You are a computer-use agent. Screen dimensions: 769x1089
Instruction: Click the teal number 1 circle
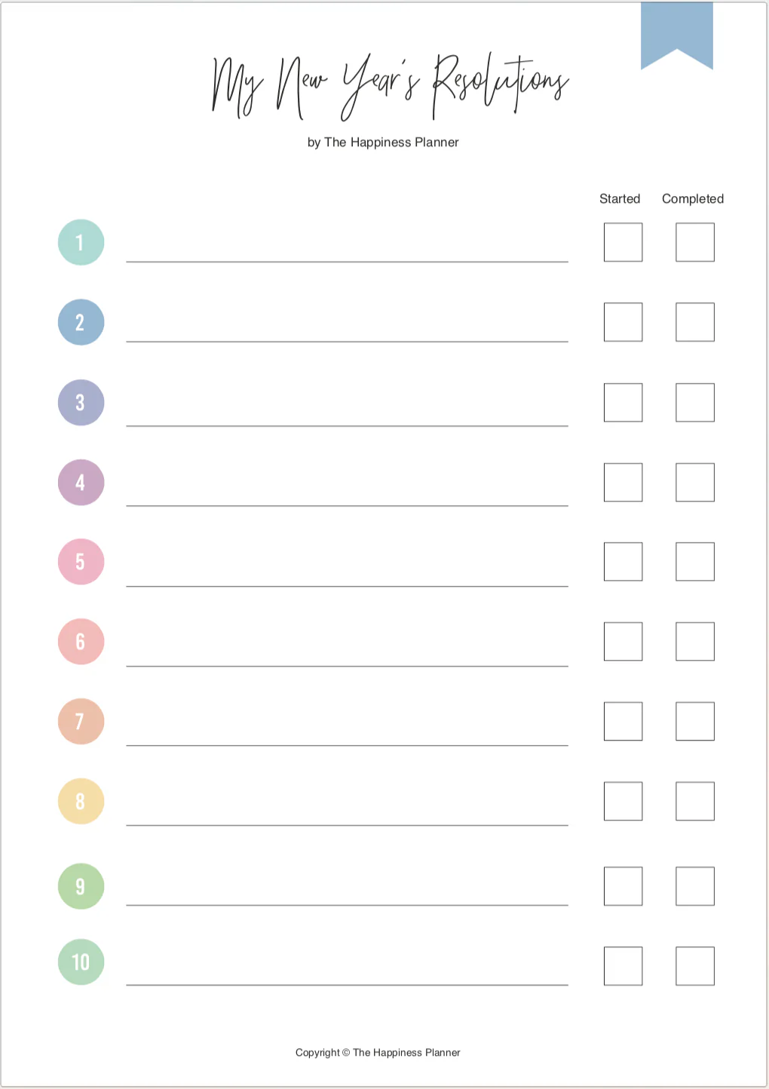tap(81, 242)
